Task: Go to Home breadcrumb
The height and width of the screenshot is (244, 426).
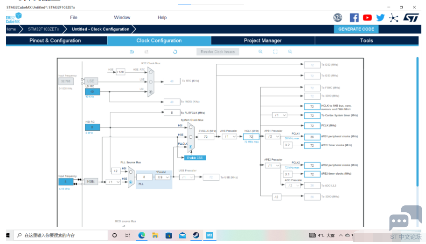Action: pos(11,29)
